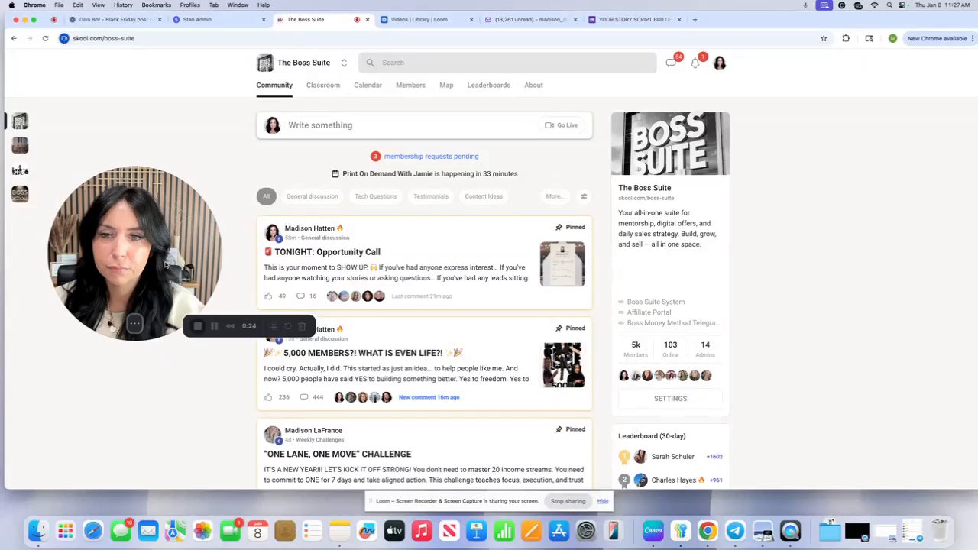Pause the Loom recording
978x550 pixels.
click(x=215, y=326)
